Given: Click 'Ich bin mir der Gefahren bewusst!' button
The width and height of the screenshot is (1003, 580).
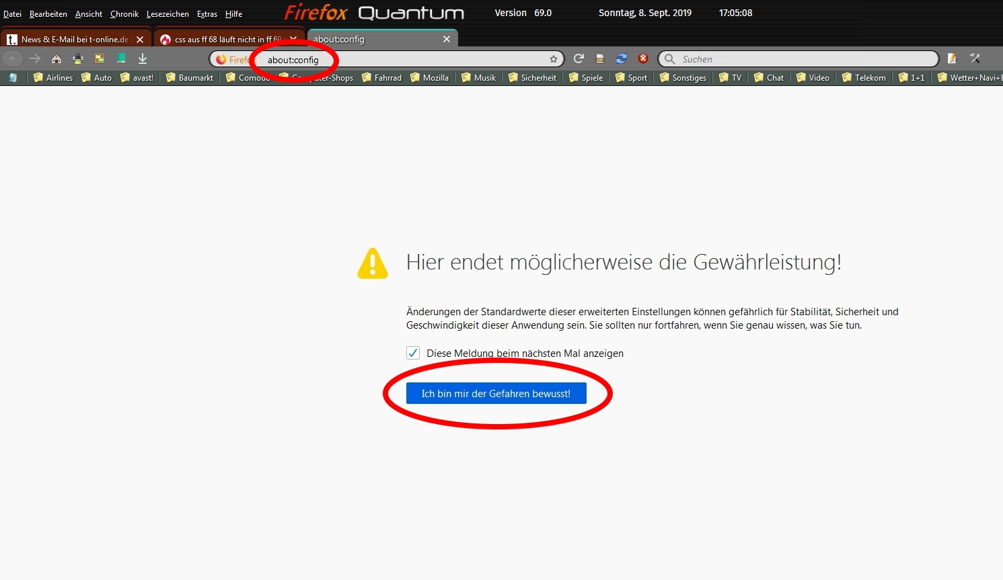Looking at the screenshot, I should pyautogui.click(x=496, y=393).
